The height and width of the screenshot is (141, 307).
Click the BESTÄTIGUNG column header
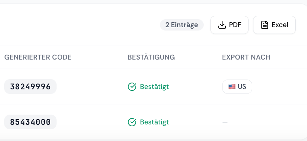(151, 57)
